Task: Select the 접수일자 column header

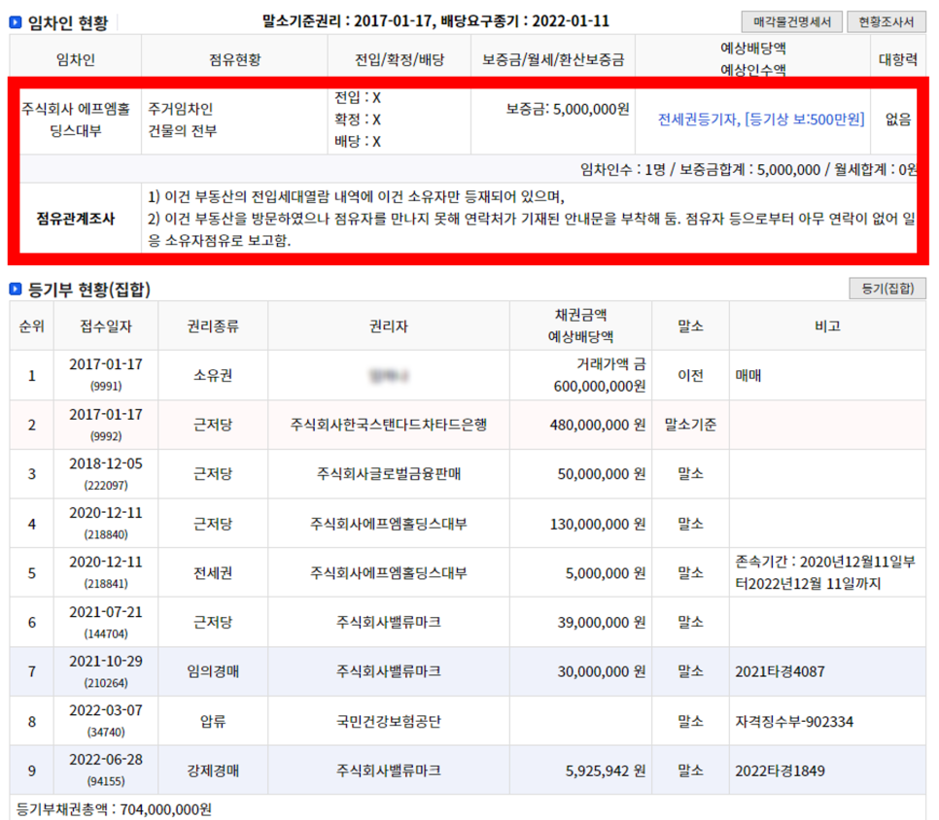Action: (x=106, y=326)
